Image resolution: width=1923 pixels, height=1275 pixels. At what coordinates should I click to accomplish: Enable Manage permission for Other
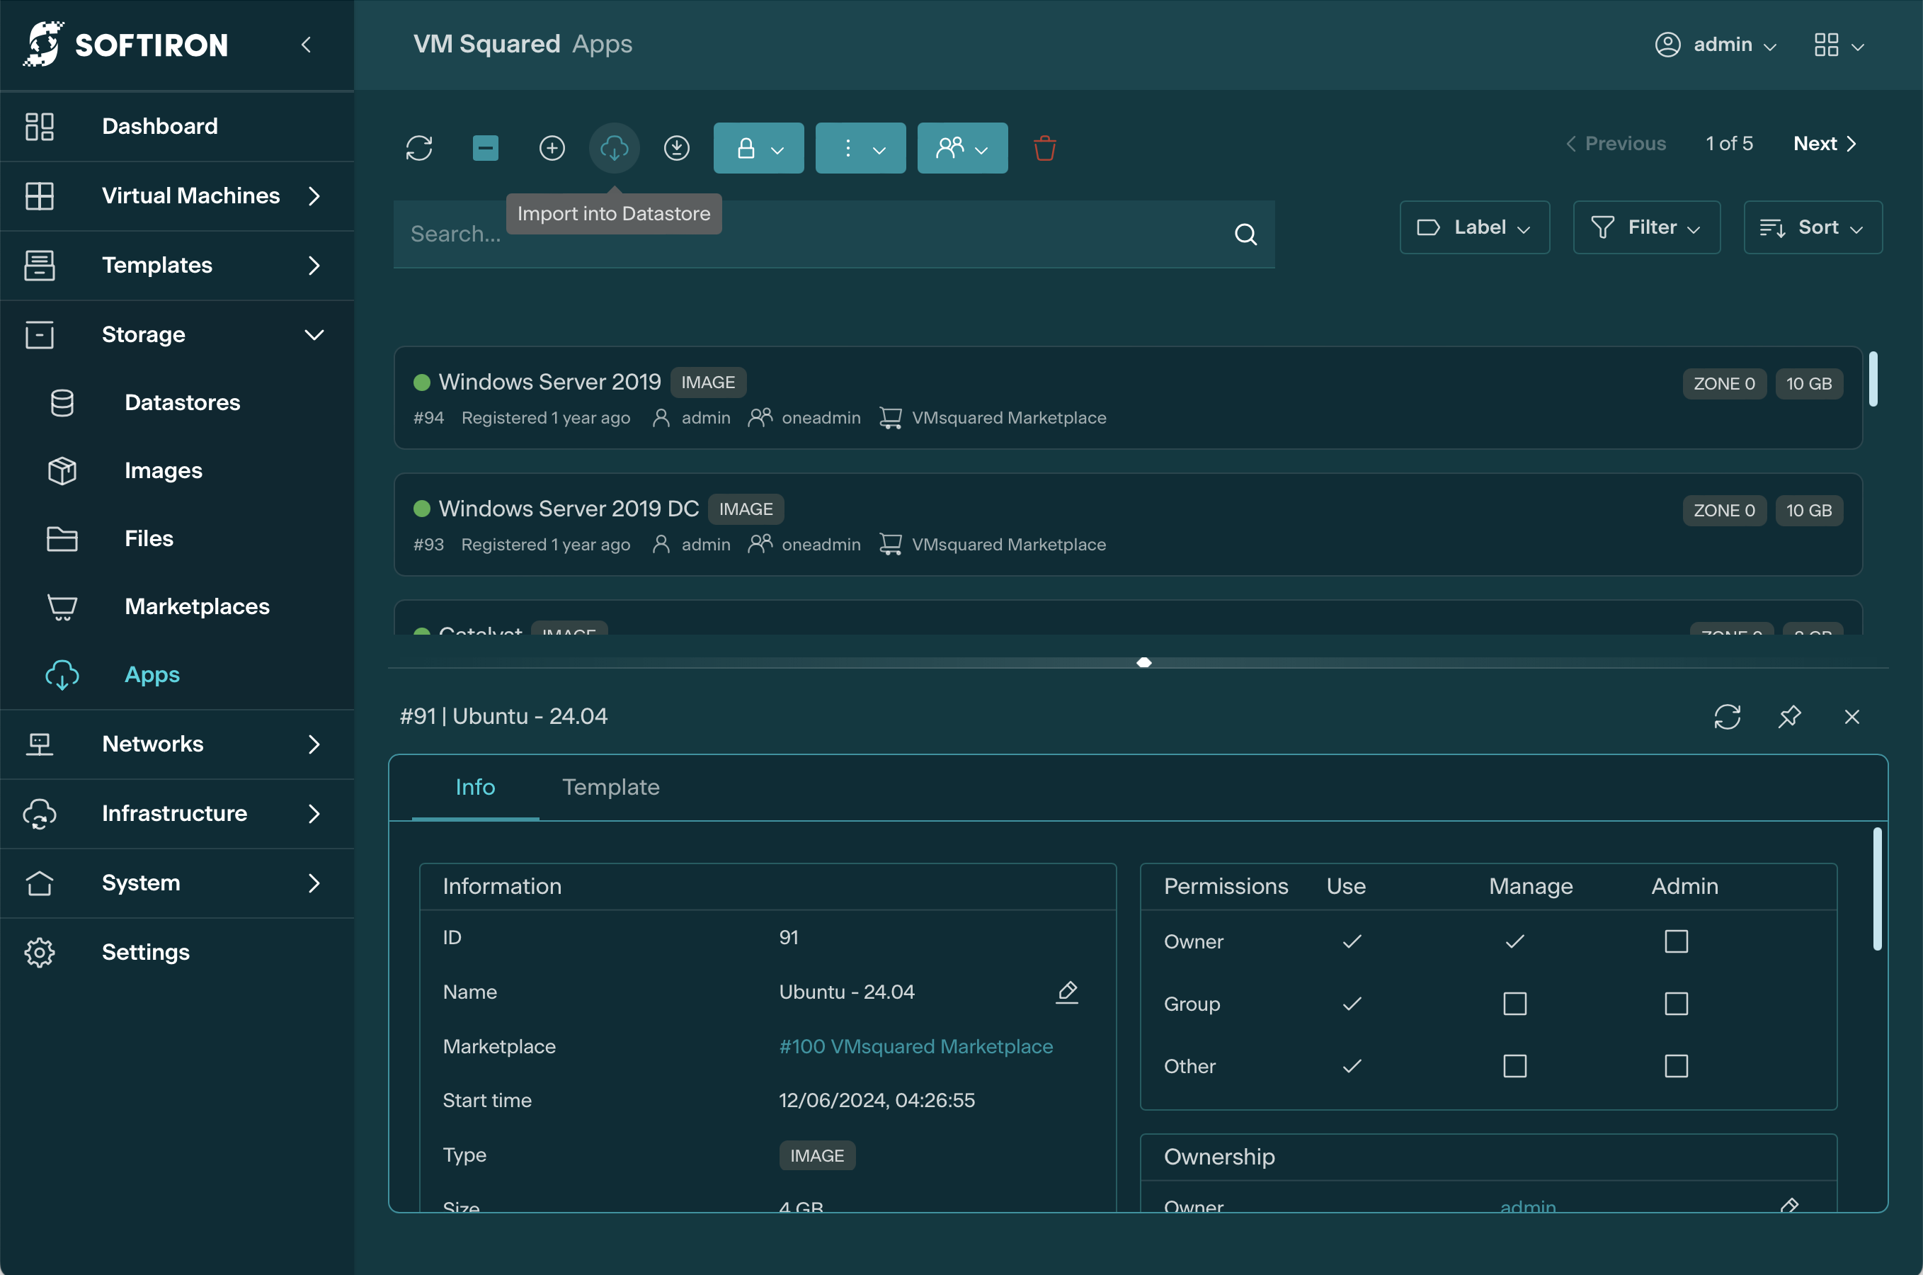tap(1514, 1066)
